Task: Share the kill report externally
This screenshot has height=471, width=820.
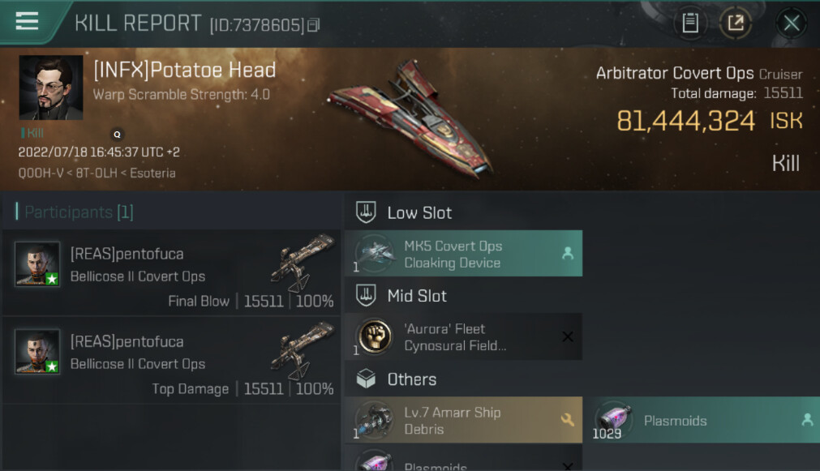Action: click(736, 23)
